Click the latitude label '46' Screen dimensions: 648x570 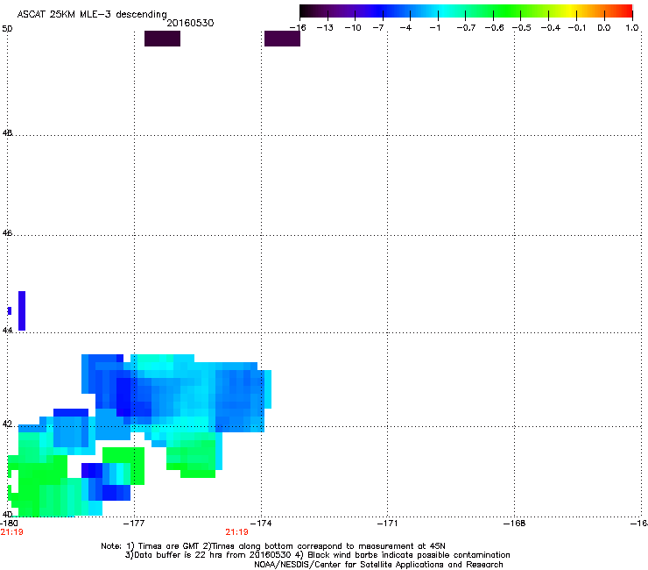click(x=7, y=233)
